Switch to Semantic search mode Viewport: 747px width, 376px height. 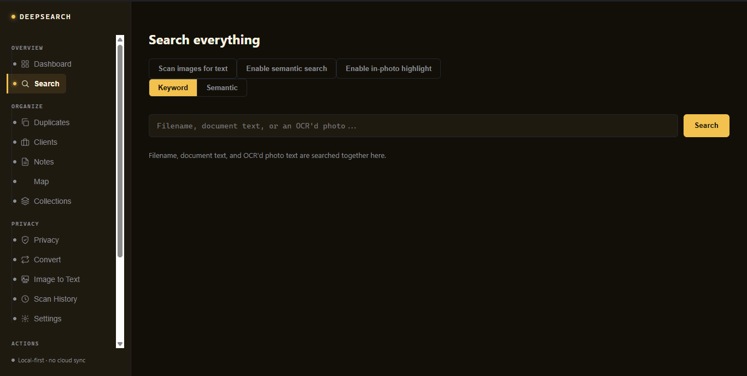(222, 87)
